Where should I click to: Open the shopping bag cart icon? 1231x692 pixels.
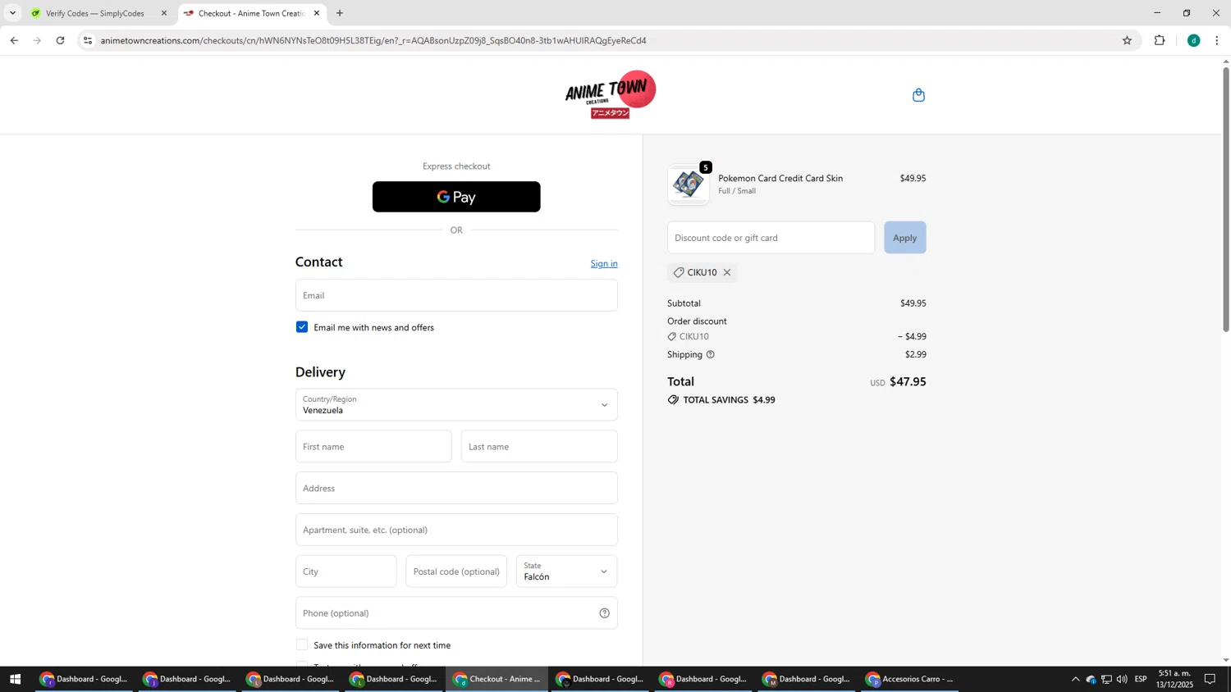point(918,95)
